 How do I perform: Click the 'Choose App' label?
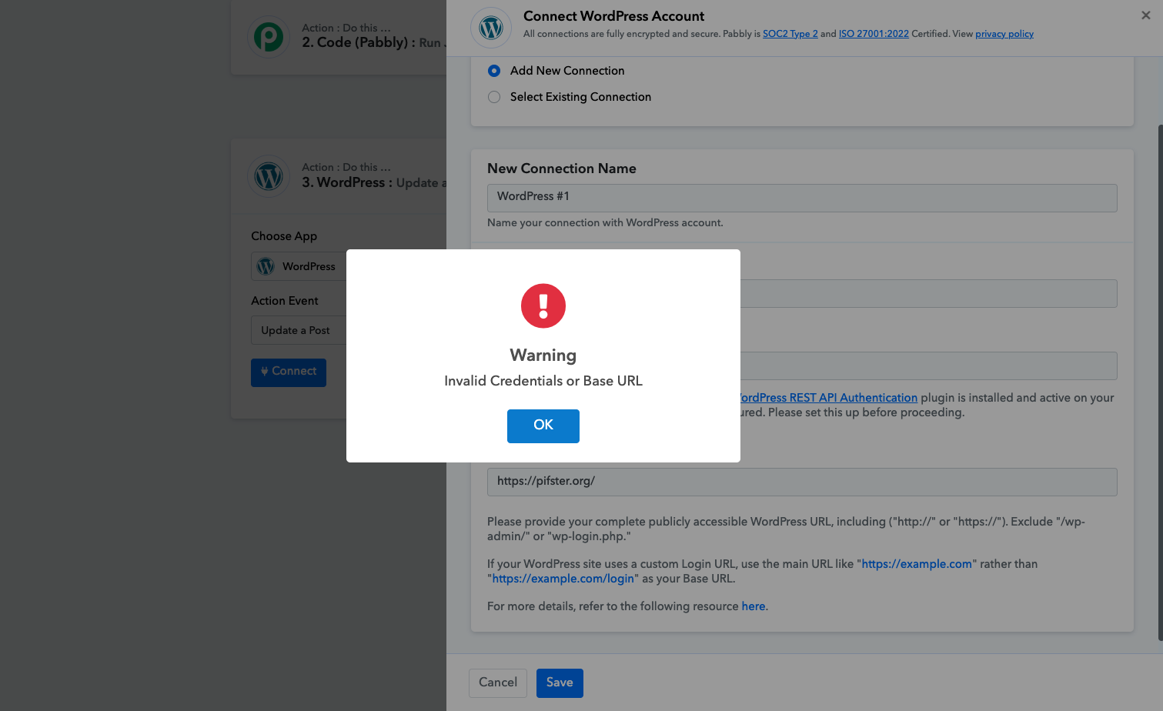pyautogui.click(x=284, y=236)
